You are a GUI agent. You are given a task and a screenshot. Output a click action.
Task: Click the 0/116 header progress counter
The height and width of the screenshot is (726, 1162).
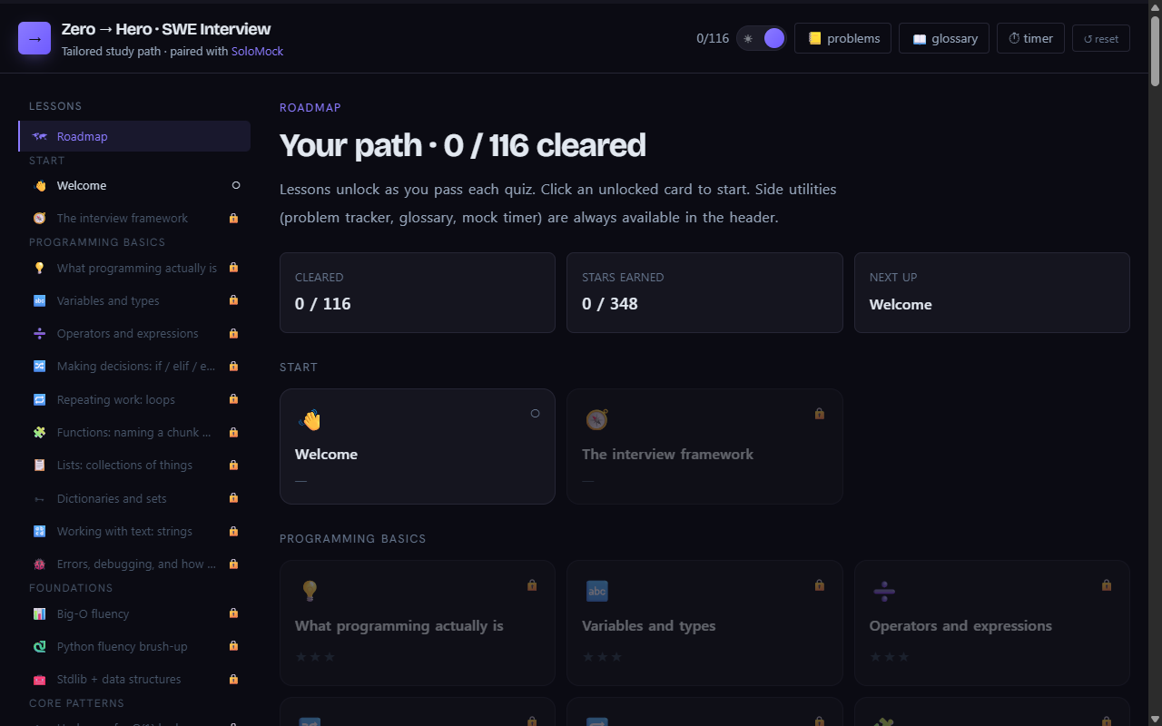[x=713, y=38]
